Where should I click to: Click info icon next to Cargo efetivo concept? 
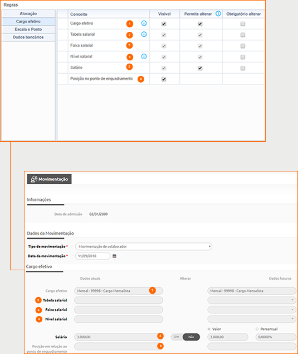click(x=144, y=23)
